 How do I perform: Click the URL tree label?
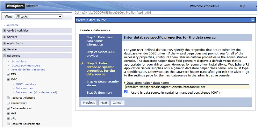point(13,118)
